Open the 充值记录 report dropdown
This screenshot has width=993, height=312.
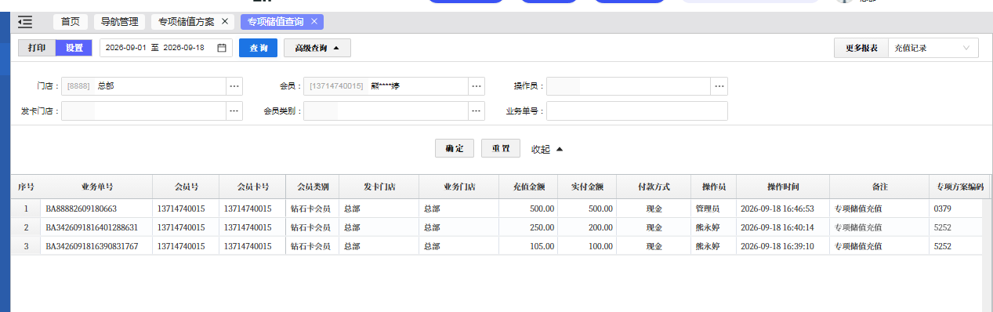pos(933,48)
